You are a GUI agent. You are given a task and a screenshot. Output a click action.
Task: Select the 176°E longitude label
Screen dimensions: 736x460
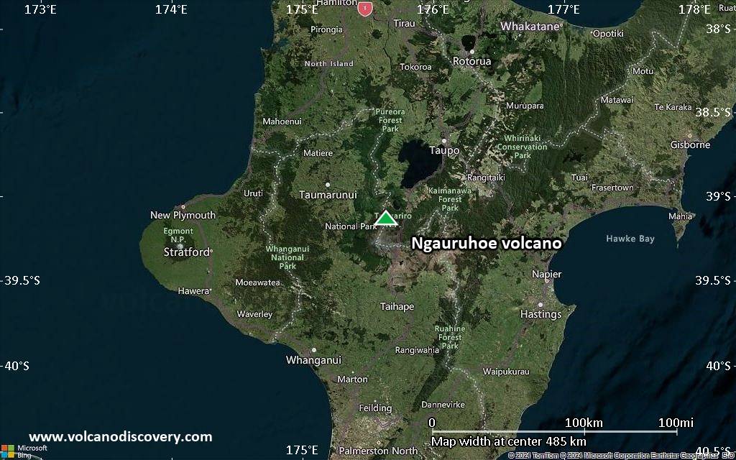point(432,10)
